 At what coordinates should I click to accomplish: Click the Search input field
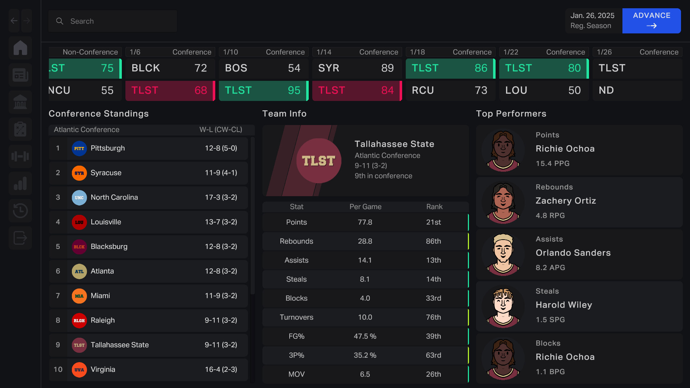tap(112, 21)
